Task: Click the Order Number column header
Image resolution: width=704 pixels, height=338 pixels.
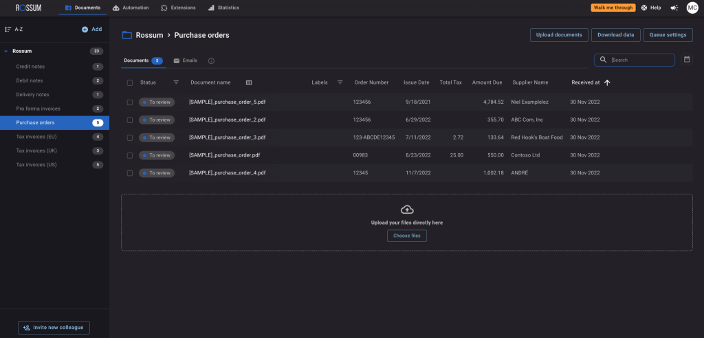Action: [371, 82]
